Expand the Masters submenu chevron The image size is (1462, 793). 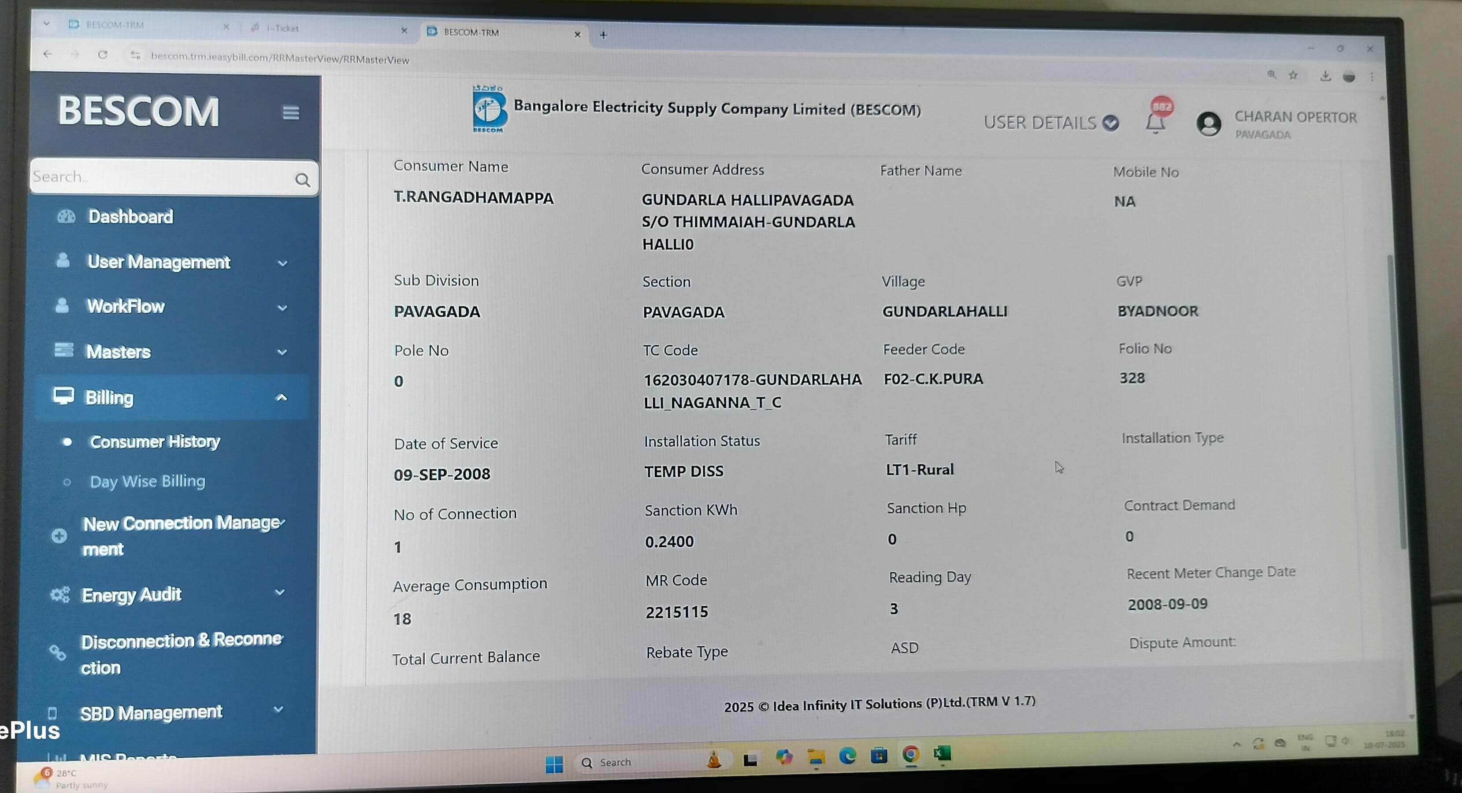pos(282,352)
